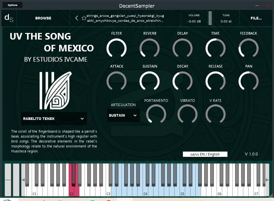This screenshot has width=274, height=201.
Task: Click the preset name strings_arcos text
Action: point(125,18)
